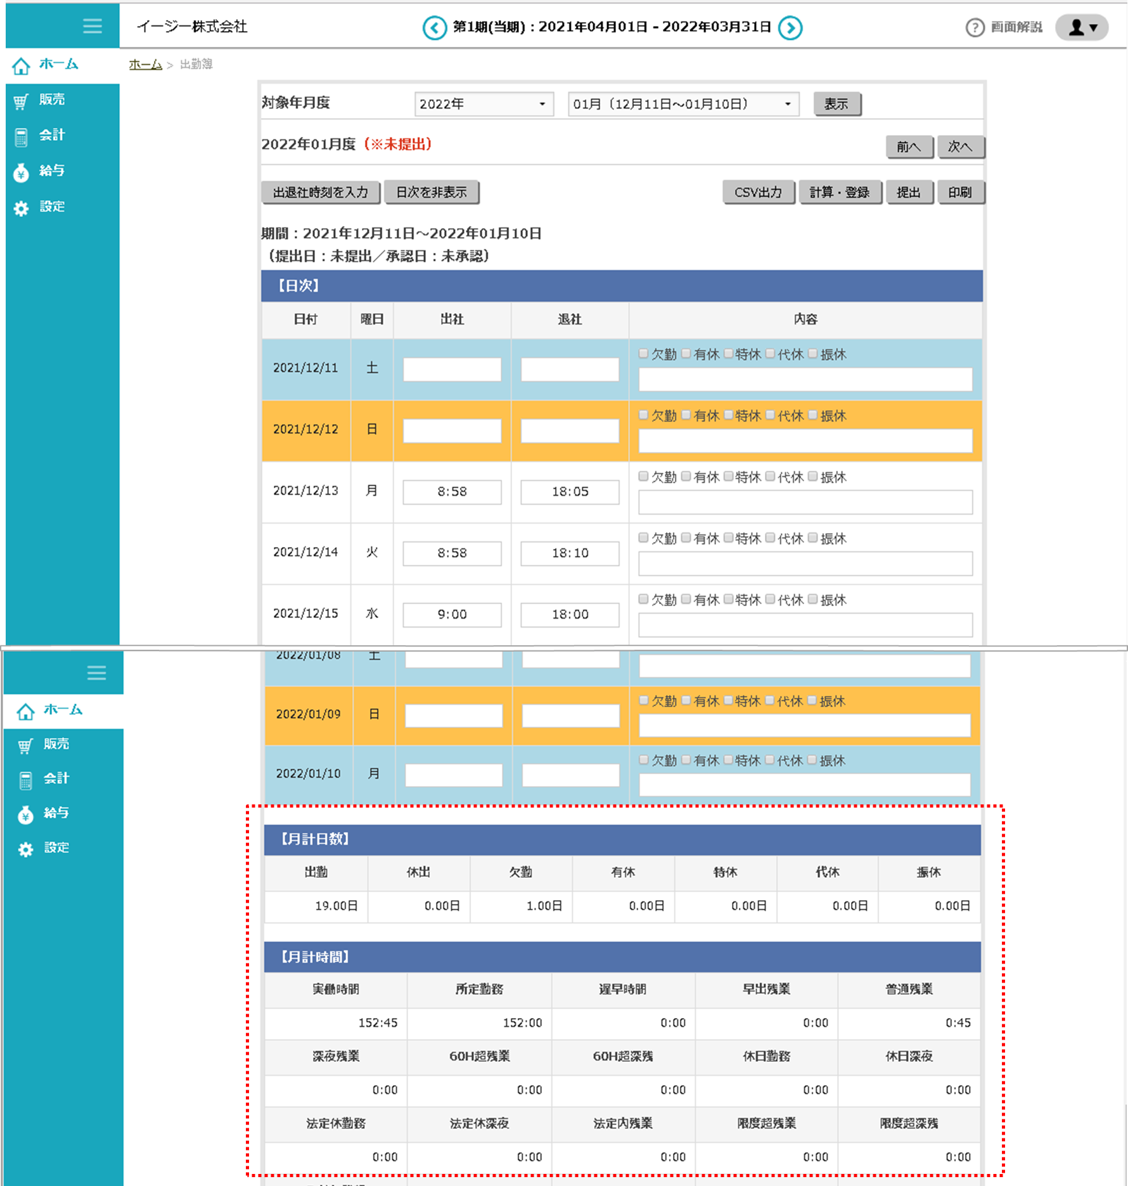This screenshot has height=1186, width=1128.
Task: Open the user account menu icon
Action: pyautogui.click(x=1081, y=28)
